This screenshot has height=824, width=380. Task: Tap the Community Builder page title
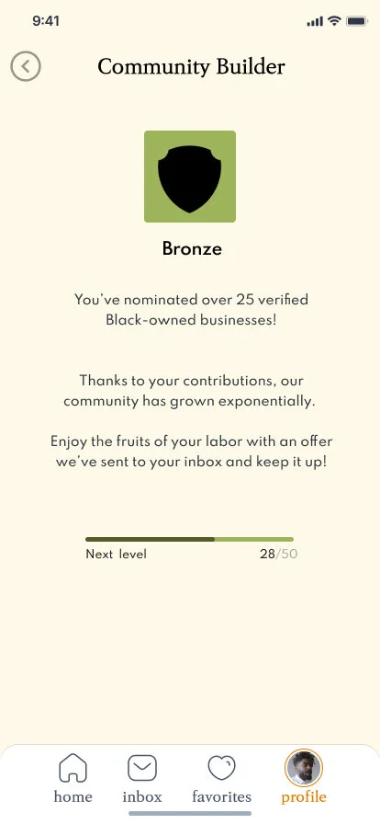pos(191,67)
